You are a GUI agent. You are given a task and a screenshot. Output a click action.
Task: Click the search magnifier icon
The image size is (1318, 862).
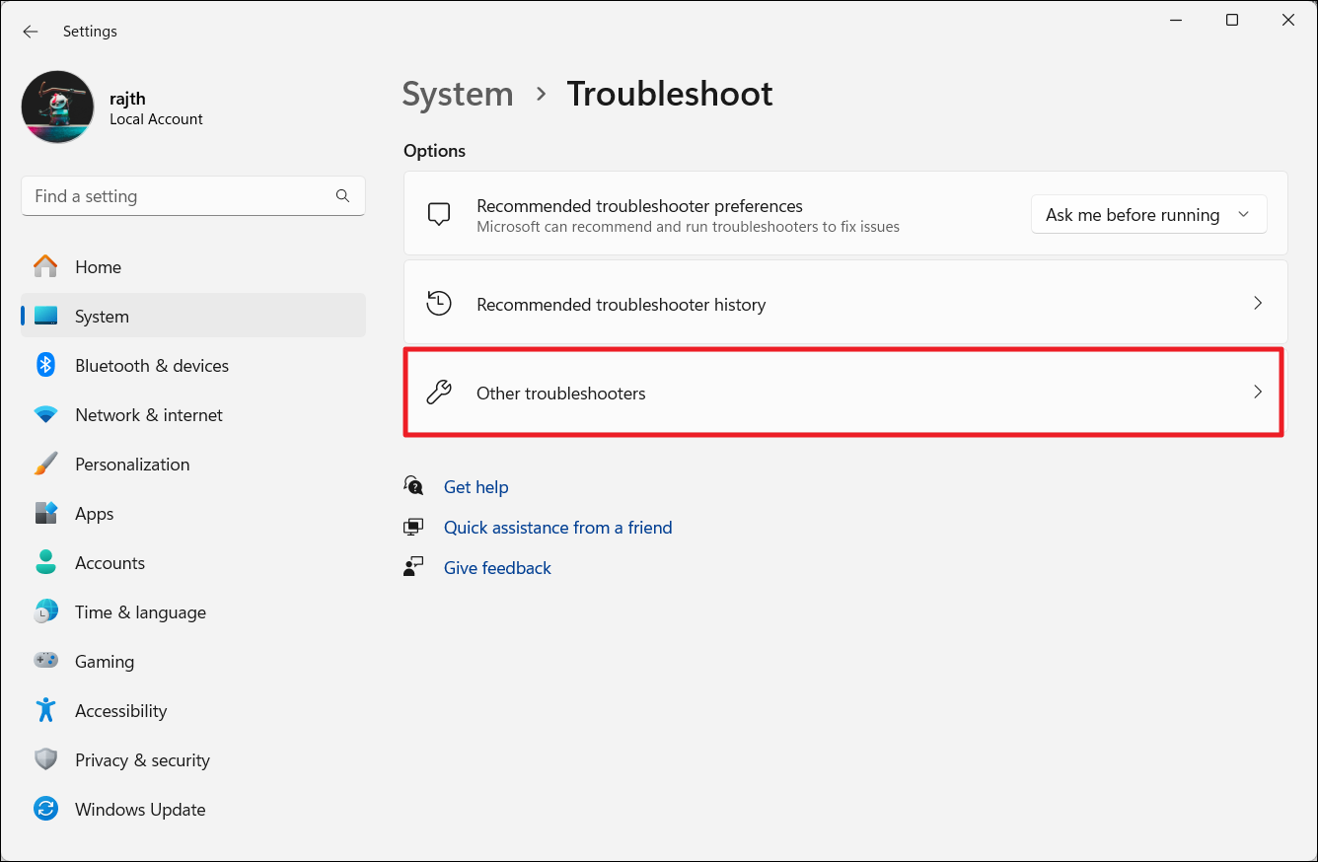(342, 196)
